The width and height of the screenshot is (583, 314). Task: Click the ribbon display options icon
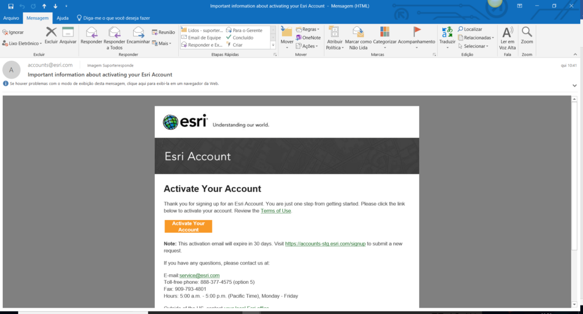[x=519, y=6]
